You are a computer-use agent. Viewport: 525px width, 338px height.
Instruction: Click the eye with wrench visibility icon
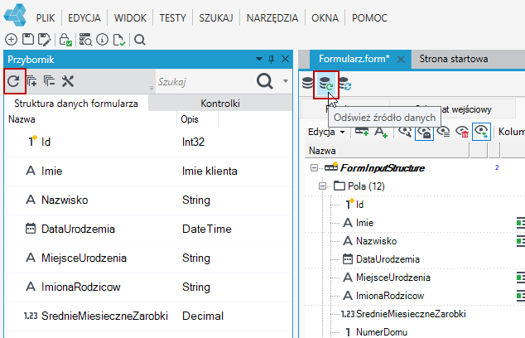[x=405, y=132]
